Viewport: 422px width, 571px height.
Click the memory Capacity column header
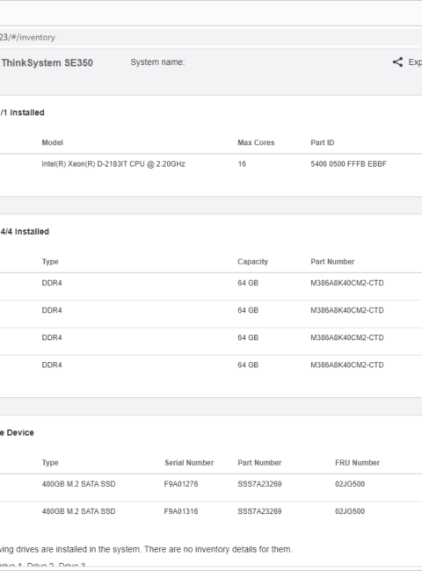pyautogui.click(x=252, y=262)
